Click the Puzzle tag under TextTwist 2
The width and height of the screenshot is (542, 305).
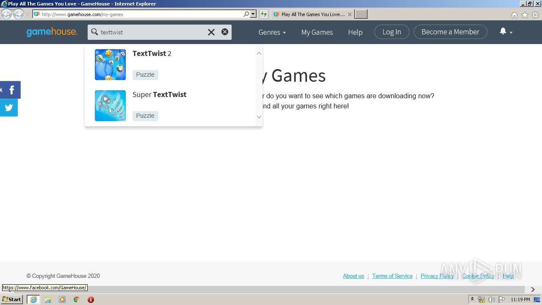coord(145,75)
